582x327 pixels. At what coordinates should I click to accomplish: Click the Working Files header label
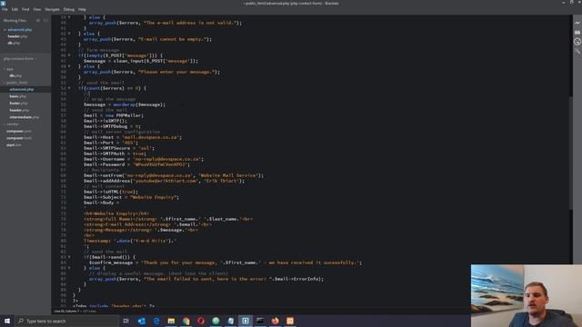[15, 20]
